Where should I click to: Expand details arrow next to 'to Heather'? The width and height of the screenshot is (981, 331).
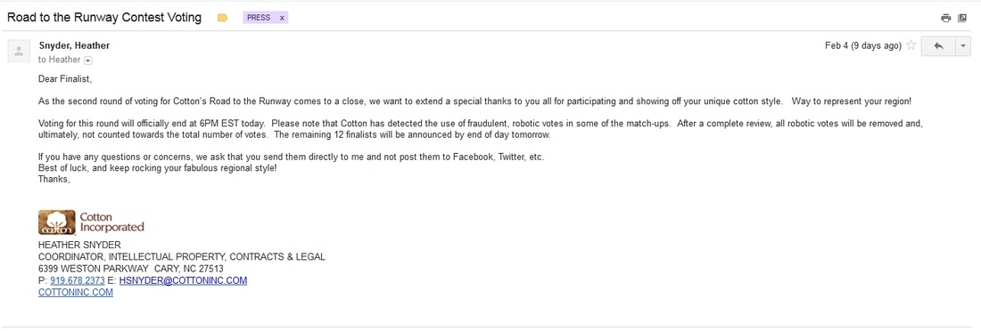[x=87, y=60]
